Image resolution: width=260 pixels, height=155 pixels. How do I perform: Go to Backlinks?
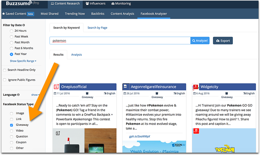98,14
